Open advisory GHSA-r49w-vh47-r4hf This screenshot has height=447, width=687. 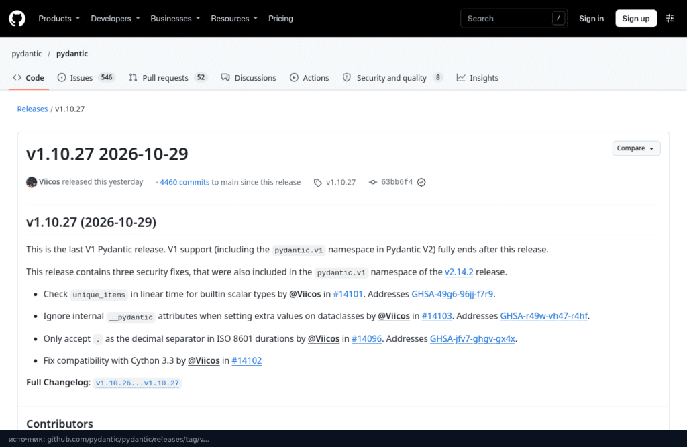point(543,316)
